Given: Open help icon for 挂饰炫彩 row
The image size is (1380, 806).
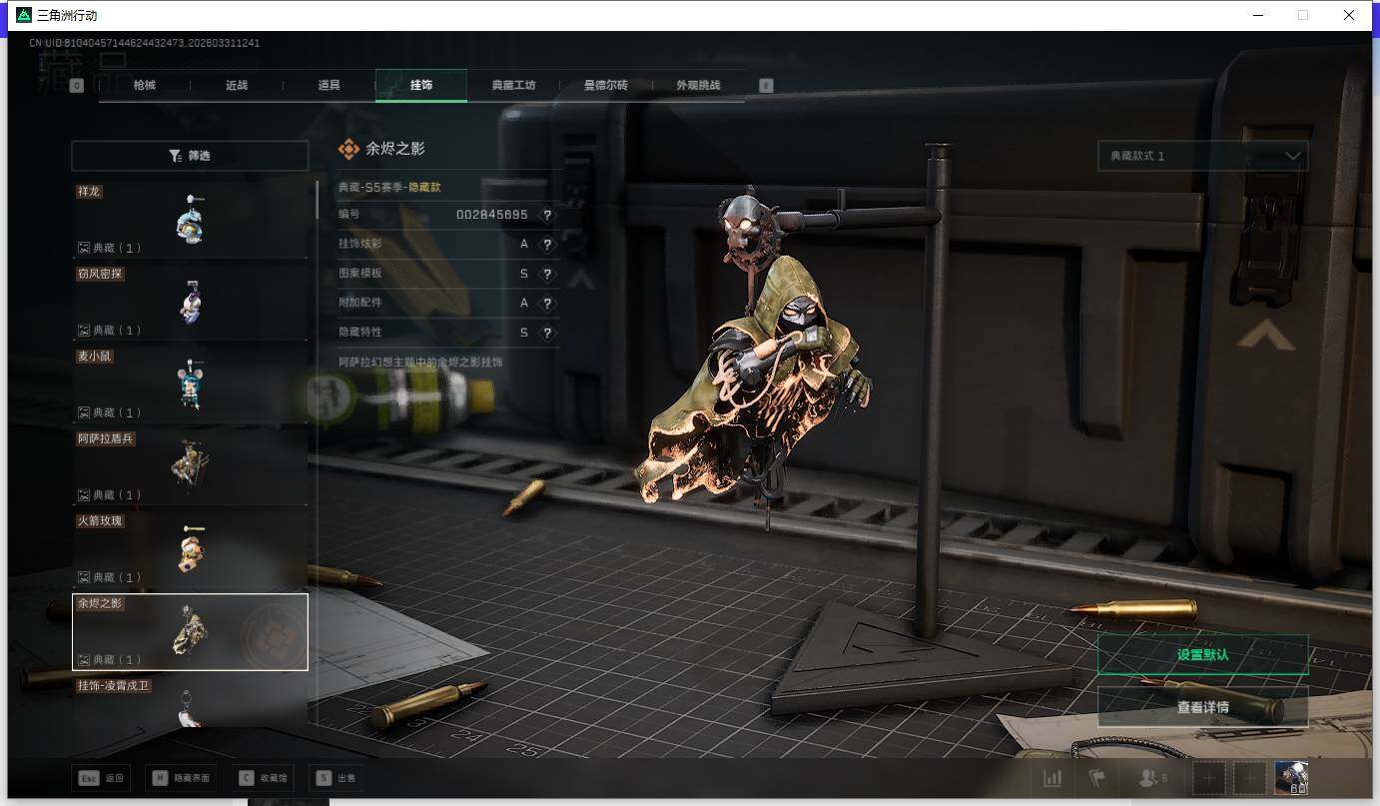Looking at the screenshot, I should click(x=547, y=245).
